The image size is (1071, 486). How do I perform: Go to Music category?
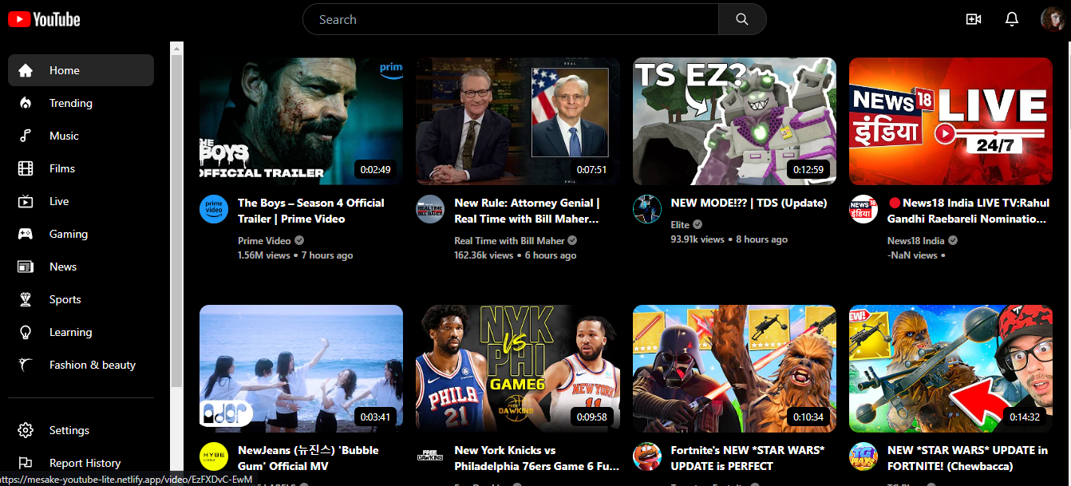81,136
